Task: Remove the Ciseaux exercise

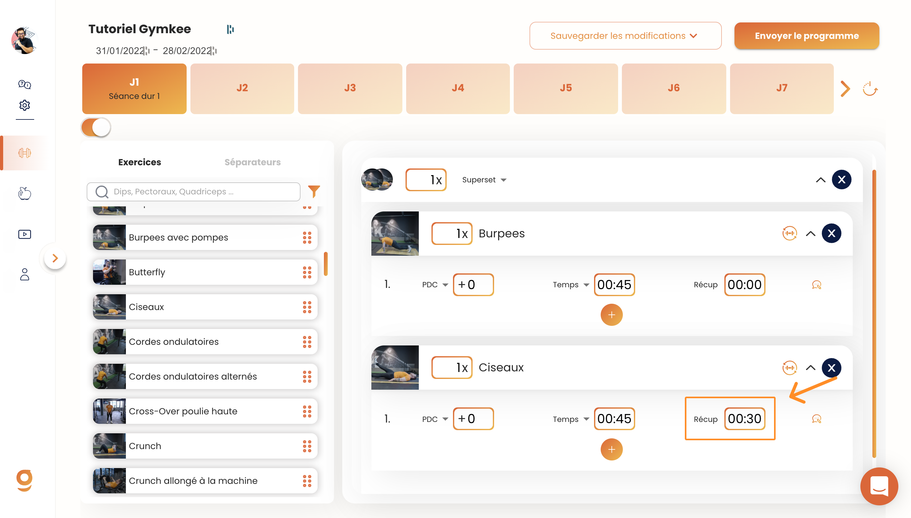Action: tap(831, 368)
